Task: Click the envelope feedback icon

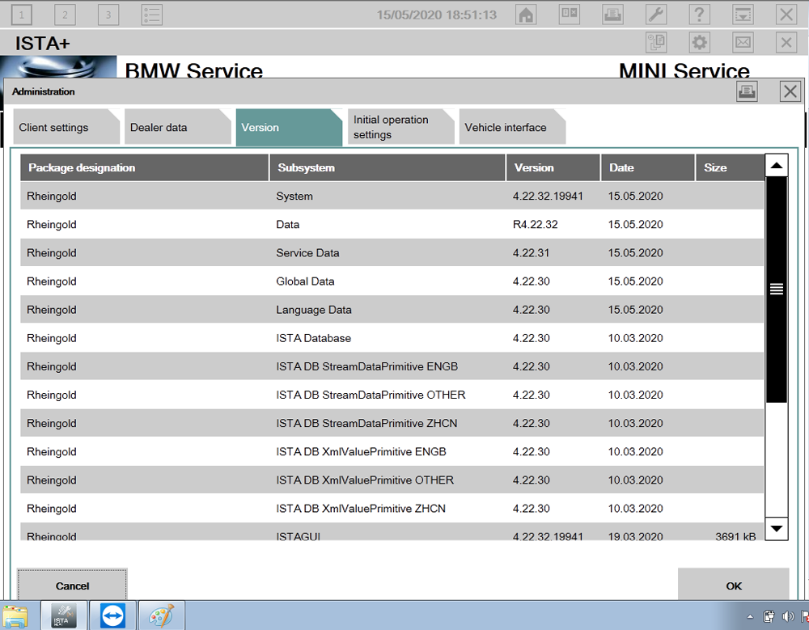Action: point(743,42)
